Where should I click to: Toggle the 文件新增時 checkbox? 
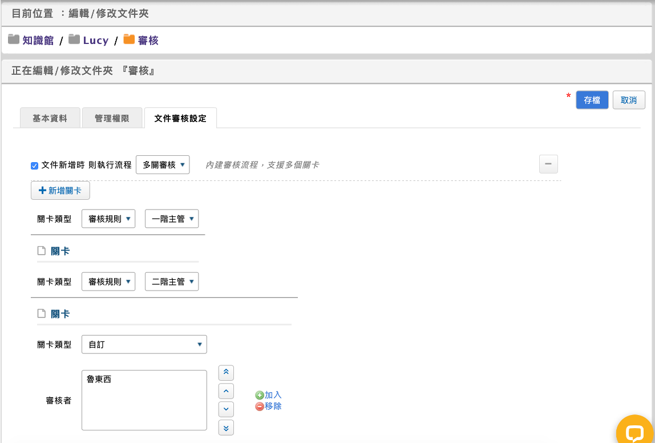34,166
